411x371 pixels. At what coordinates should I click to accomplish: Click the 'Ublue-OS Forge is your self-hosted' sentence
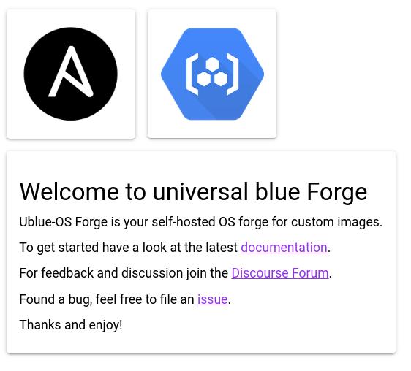pos(118,222)
